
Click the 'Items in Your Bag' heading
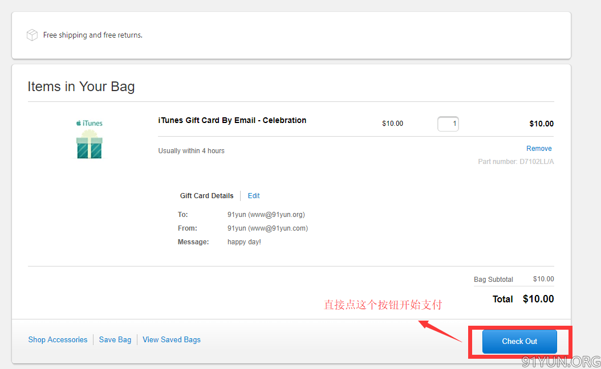pyautogui.click(x=82, y=87)
